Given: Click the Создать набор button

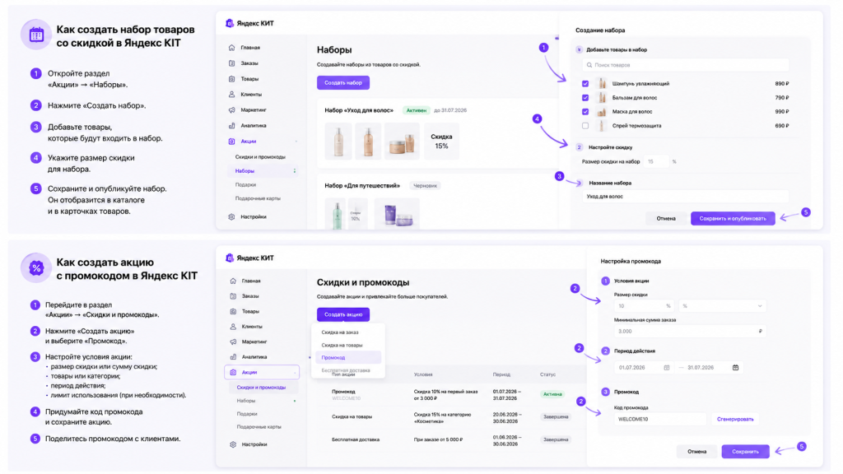Looking at the screenshot, I should click(343, 83).
